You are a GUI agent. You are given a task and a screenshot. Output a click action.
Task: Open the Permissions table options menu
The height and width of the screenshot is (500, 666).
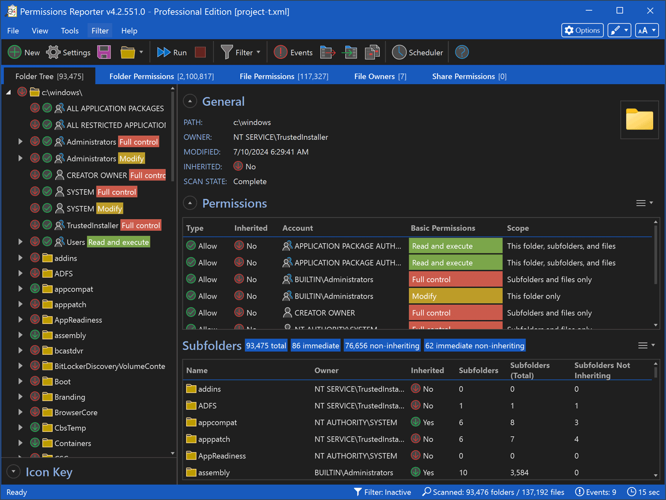pyautogui.click(x=644, y=204)
